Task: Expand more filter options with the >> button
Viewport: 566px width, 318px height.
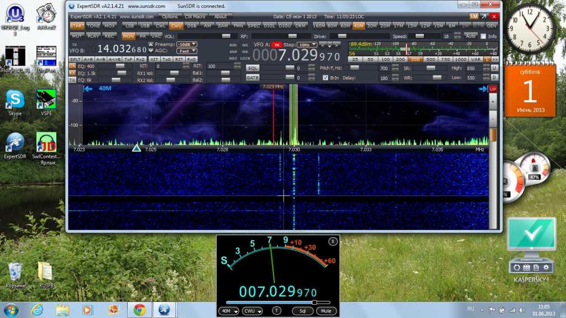Action: click(495, 59)
